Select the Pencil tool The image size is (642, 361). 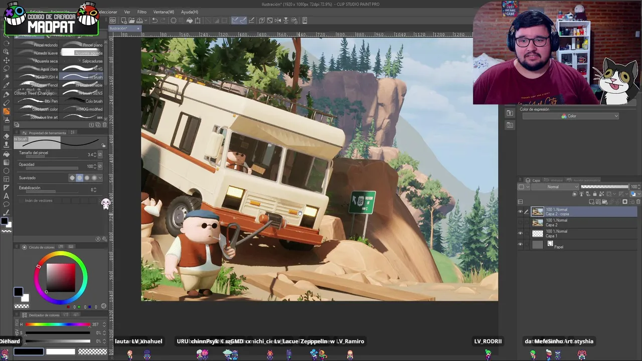coord(7,103)
